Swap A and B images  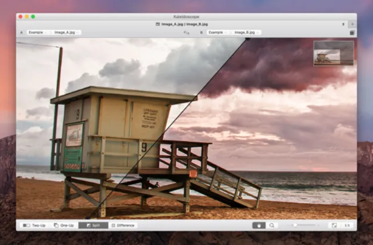(186, 33)
